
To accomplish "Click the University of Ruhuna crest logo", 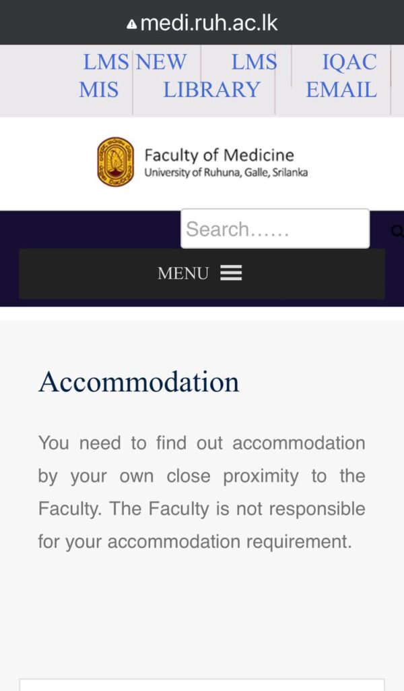I will click(115, 161).
